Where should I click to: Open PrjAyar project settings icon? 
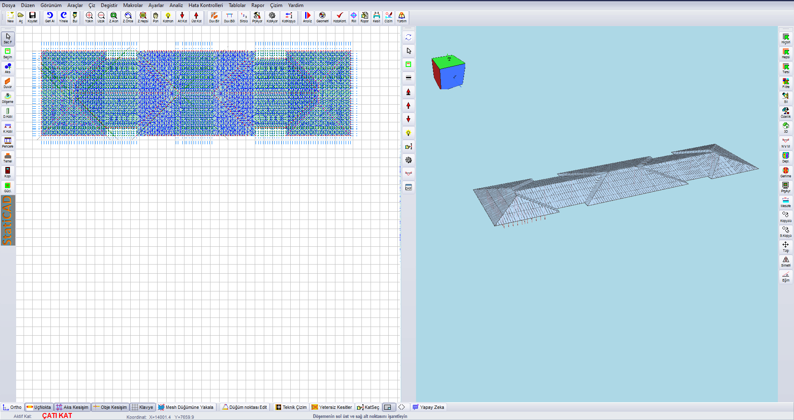tap(257, 17)
